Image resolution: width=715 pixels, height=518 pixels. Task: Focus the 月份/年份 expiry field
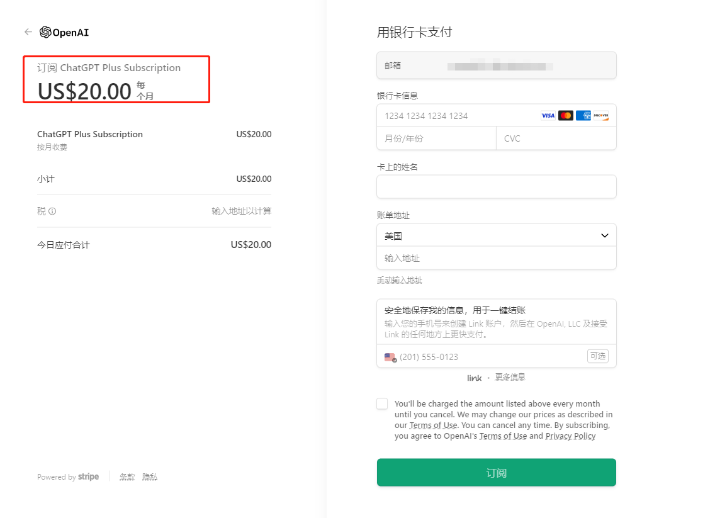coord(436,138)
